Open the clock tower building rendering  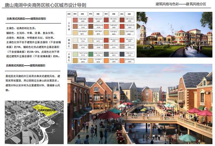tap(175, 35)
